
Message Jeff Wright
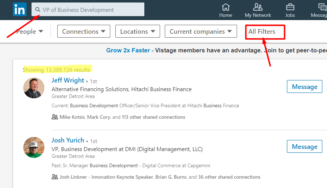pyautogui.click(x=304, y=86)
